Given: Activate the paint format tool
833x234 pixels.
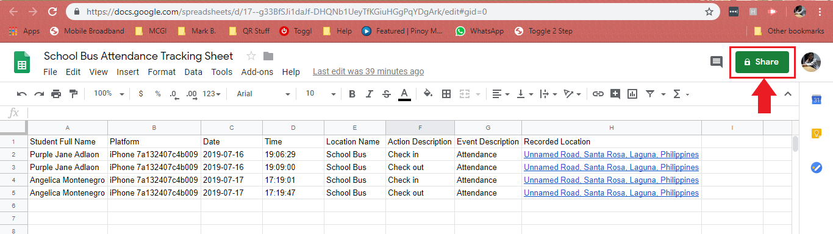Looking at the screenshot, I should click(x=74, y=94).
